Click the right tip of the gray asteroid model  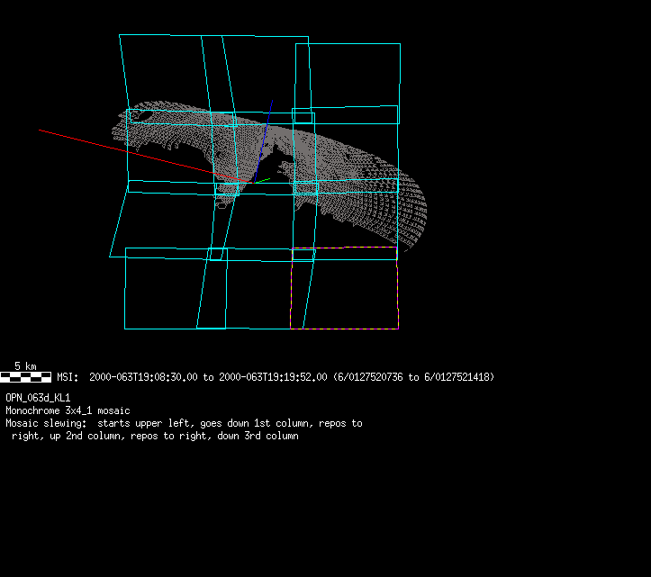423,216
